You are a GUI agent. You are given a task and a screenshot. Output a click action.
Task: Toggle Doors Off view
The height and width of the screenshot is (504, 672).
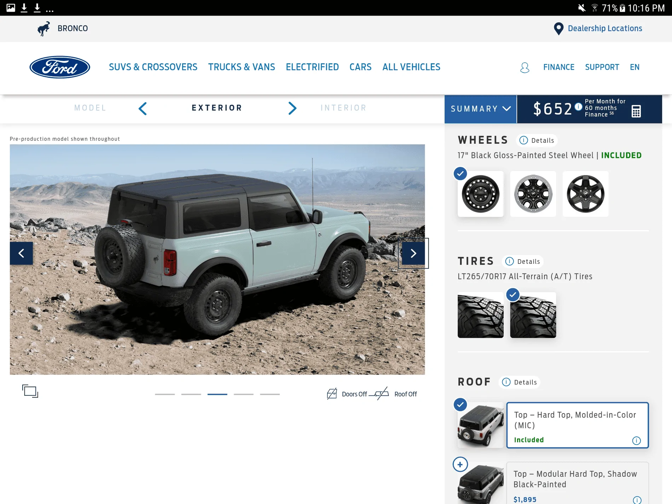pos(354,394)
